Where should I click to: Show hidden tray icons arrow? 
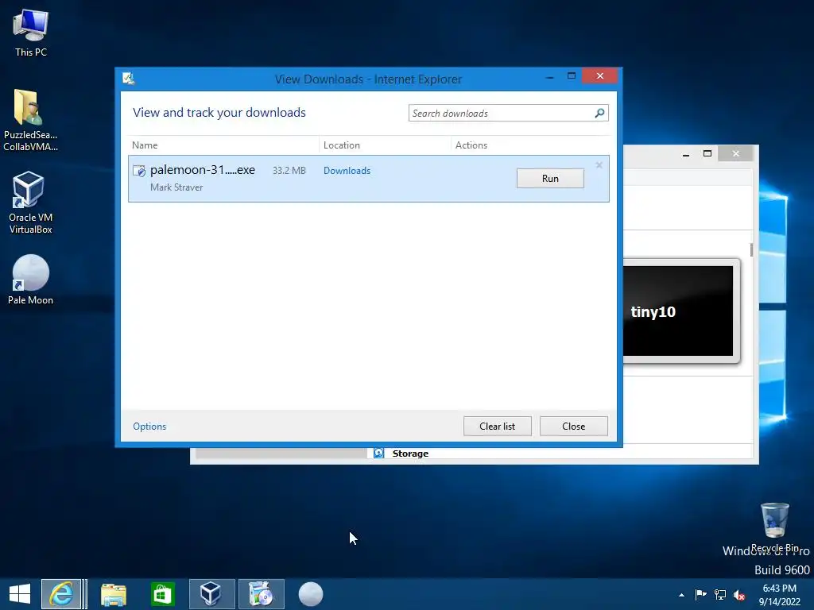pos(681,595)
